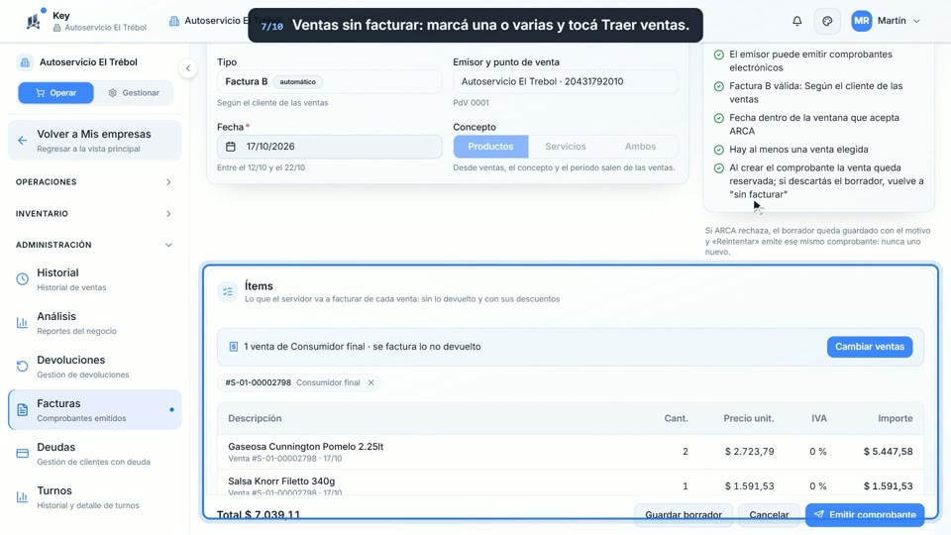Screen dimensions: 951x535
Task: Open the Emisor y punto de venta selector
Action: [566, 81]
